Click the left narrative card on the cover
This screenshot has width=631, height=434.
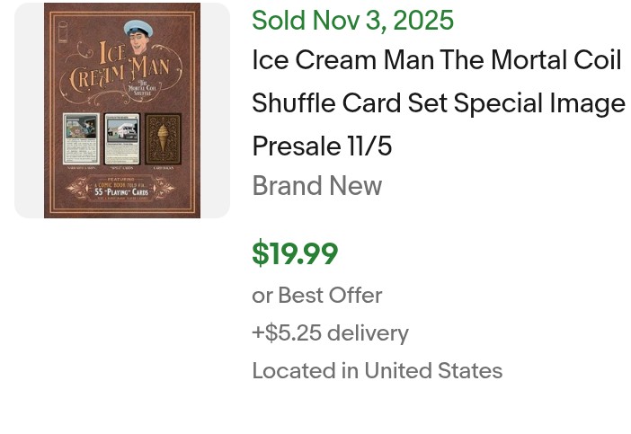[80, 138]
